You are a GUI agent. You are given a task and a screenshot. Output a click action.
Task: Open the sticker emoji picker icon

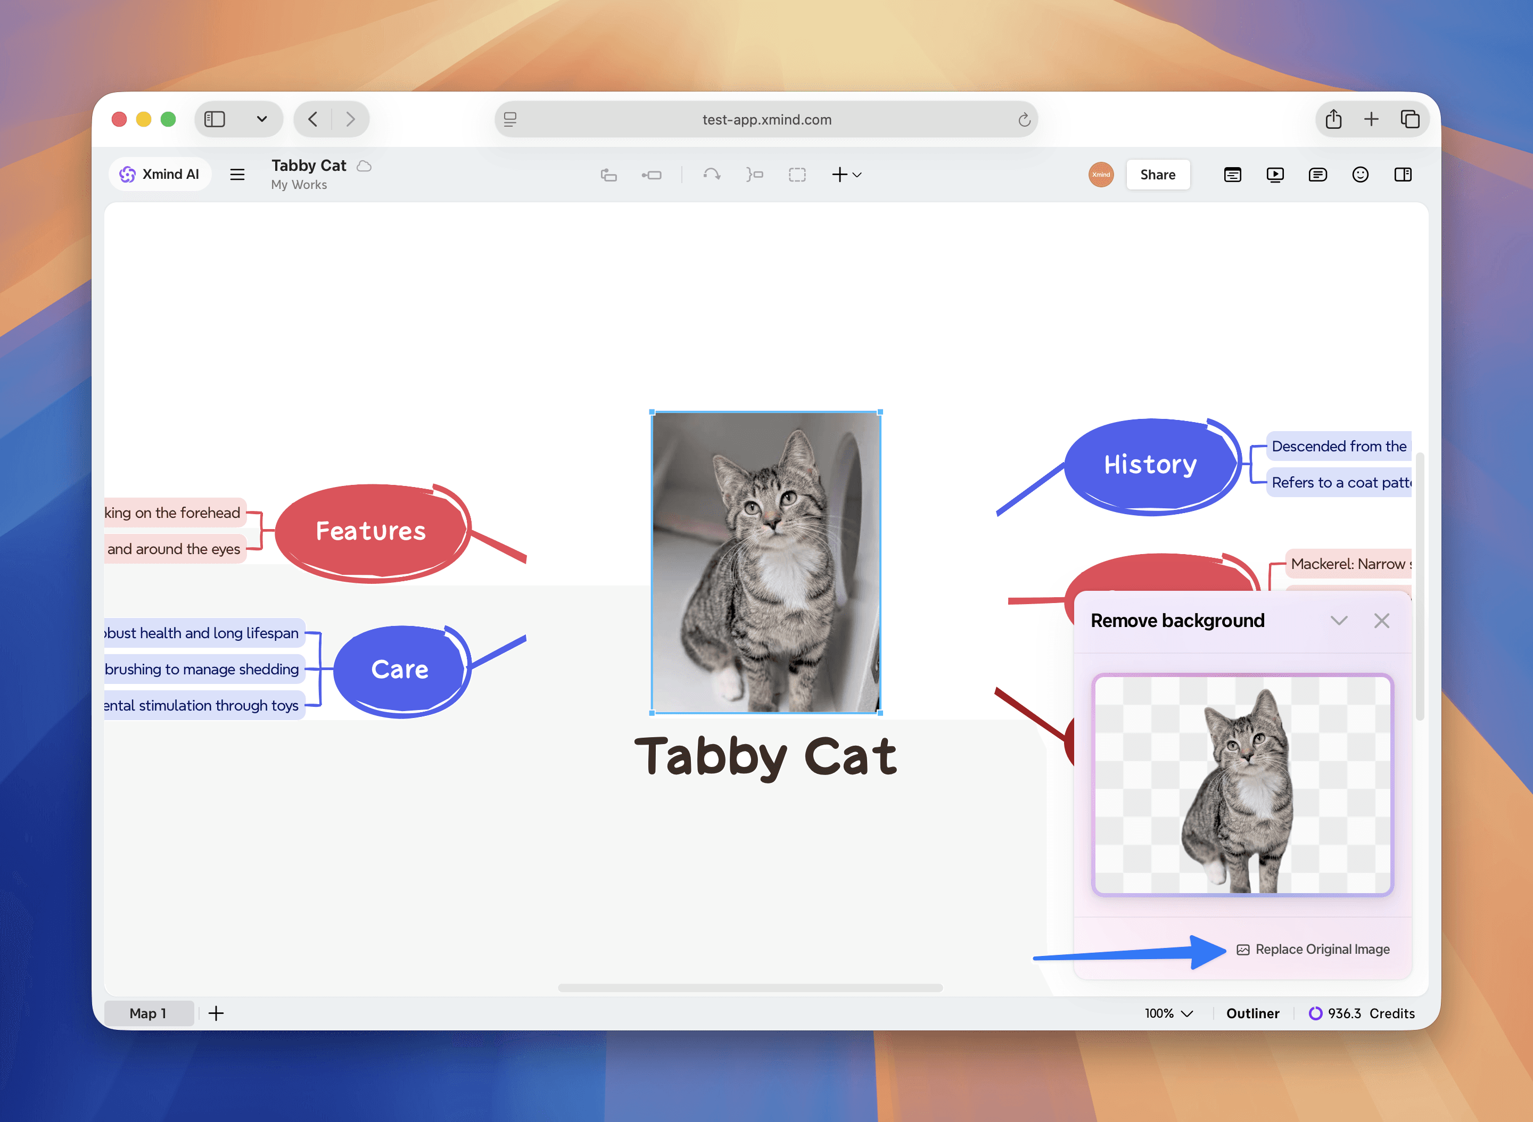[x=1360, y=175]
